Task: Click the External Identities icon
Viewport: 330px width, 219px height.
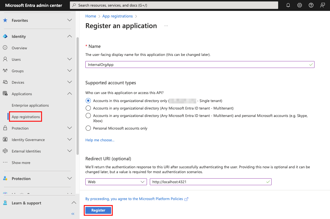Action: click(5, 151)
